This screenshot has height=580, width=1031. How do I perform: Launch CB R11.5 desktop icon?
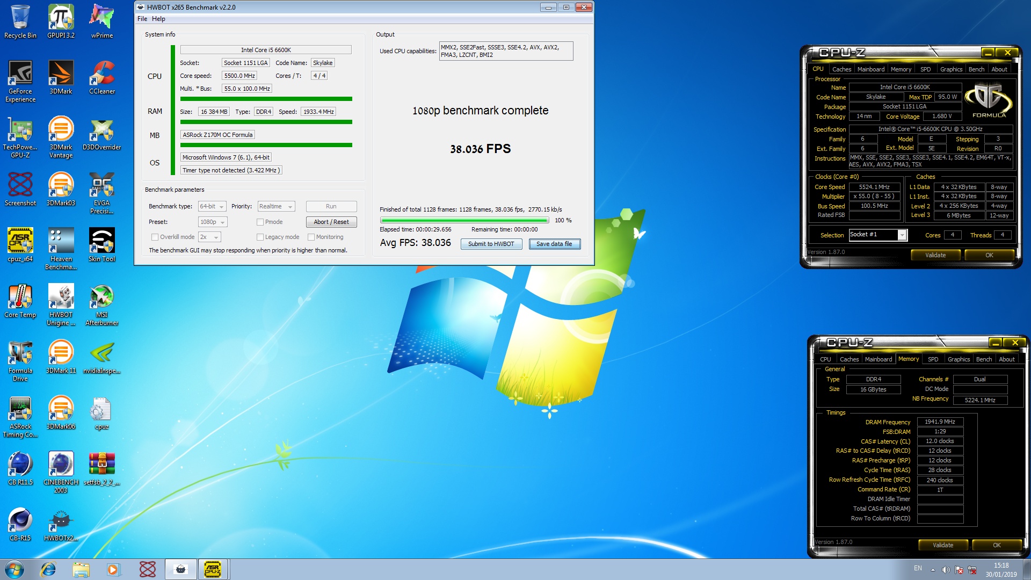pyautogui.click(x=20, y=468)
